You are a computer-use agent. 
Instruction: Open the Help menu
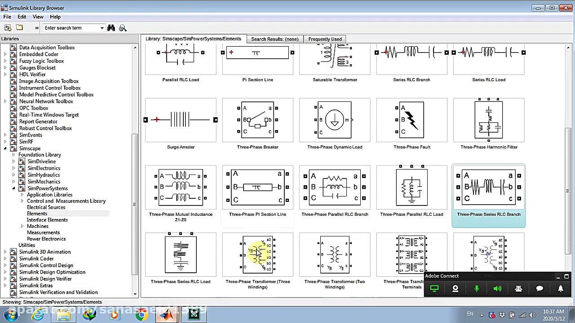point(55,17)
